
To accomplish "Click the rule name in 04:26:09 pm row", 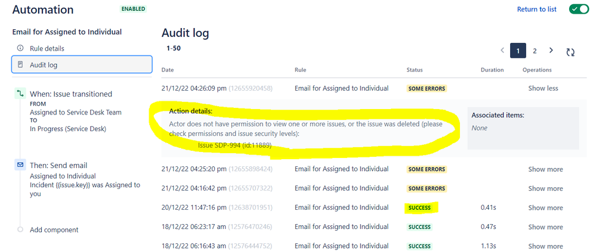I will (x=341, y=88).
